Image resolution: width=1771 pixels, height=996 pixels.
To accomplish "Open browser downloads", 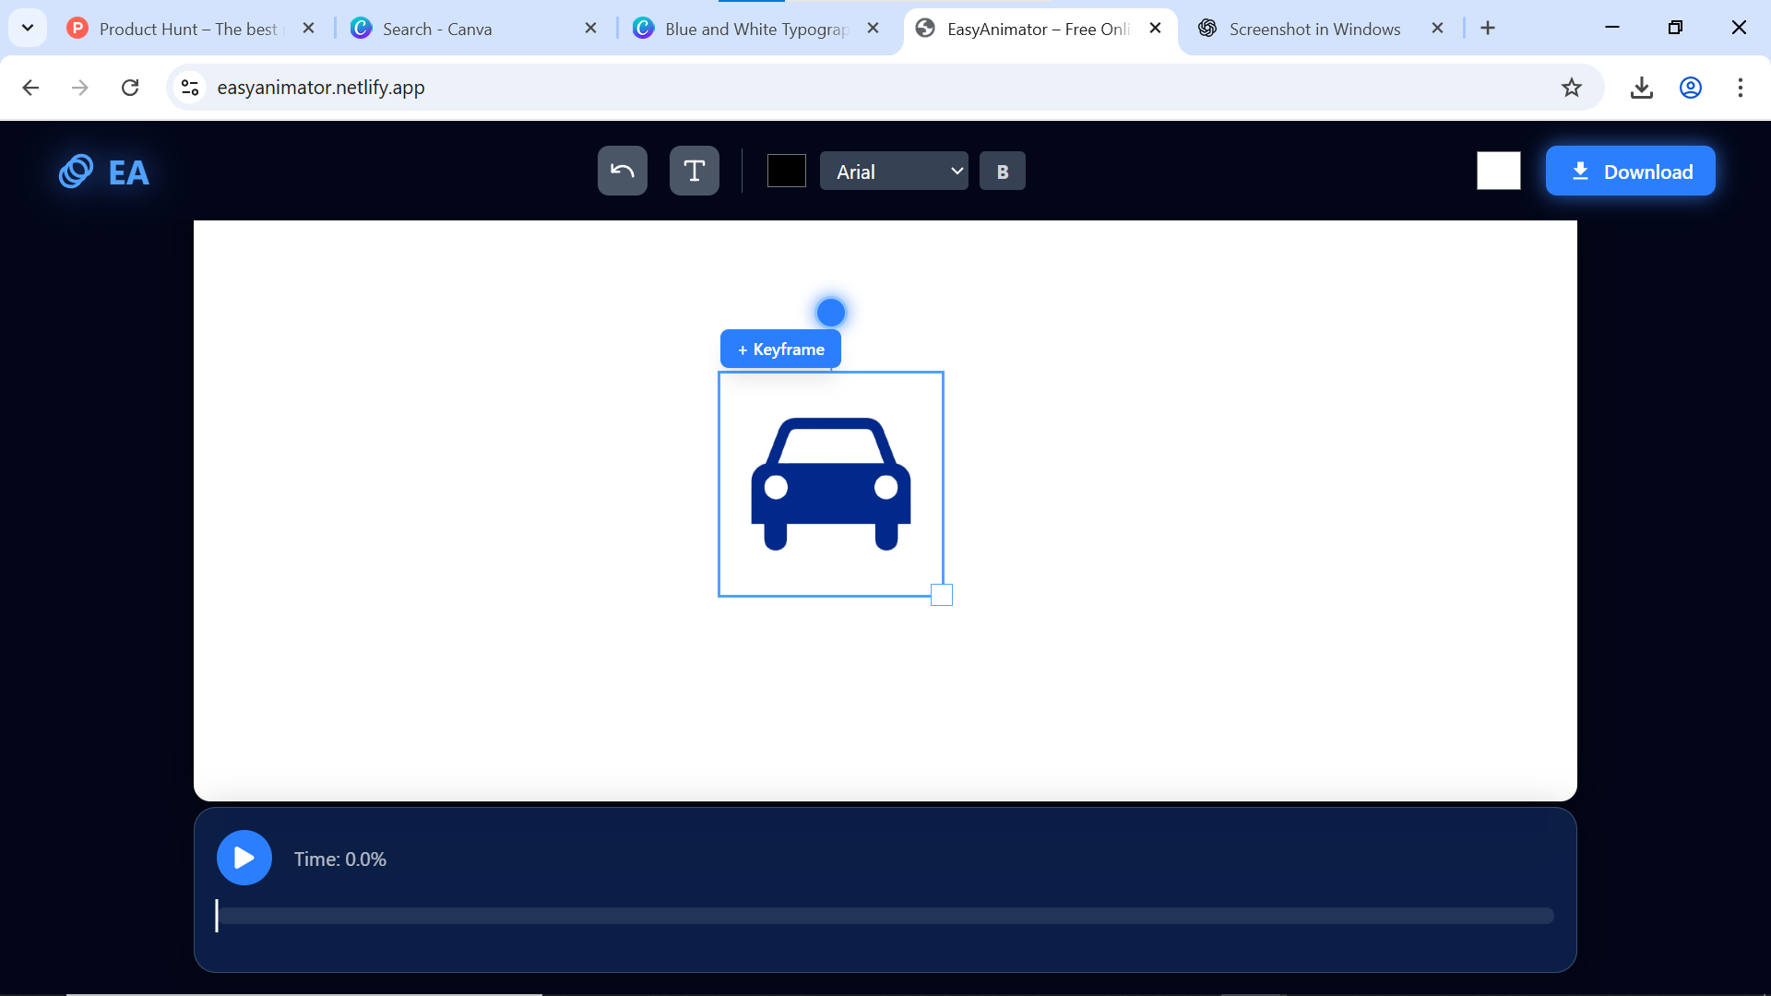I will 1641,88.
